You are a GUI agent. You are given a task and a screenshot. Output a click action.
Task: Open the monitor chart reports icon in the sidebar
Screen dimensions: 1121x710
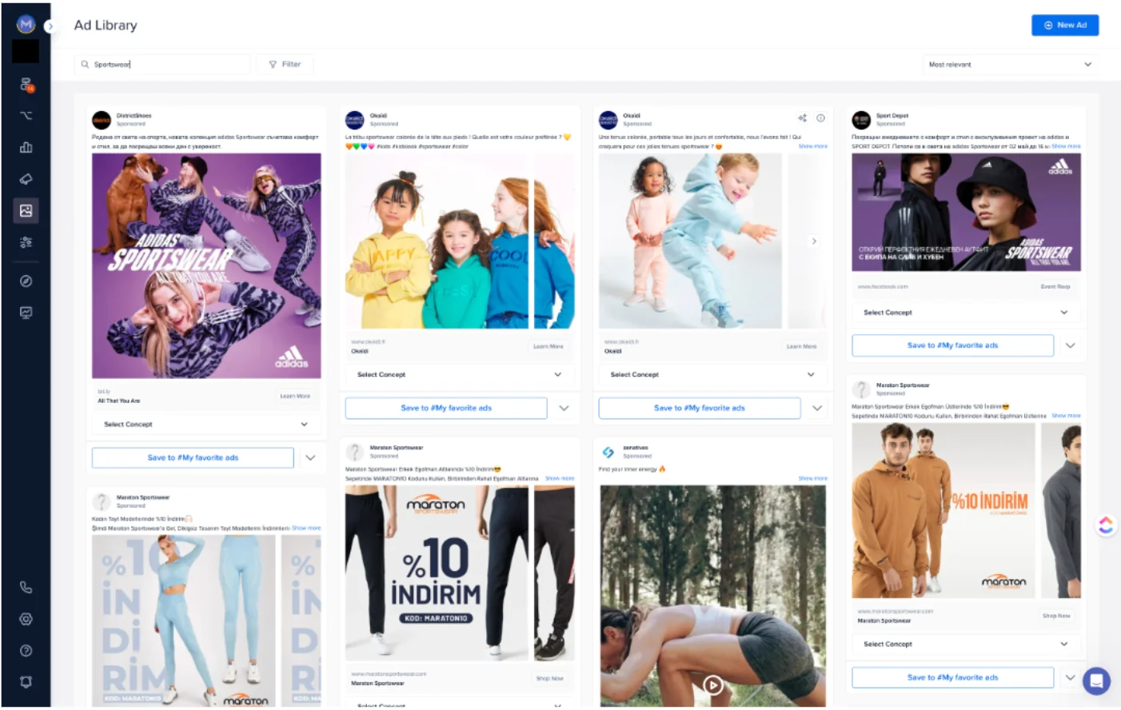point(26,313)
